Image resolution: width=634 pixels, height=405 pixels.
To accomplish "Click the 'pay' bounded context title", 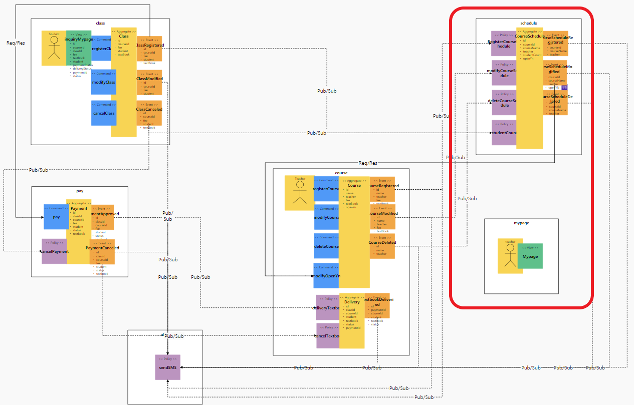I will (x=80, y=191).
